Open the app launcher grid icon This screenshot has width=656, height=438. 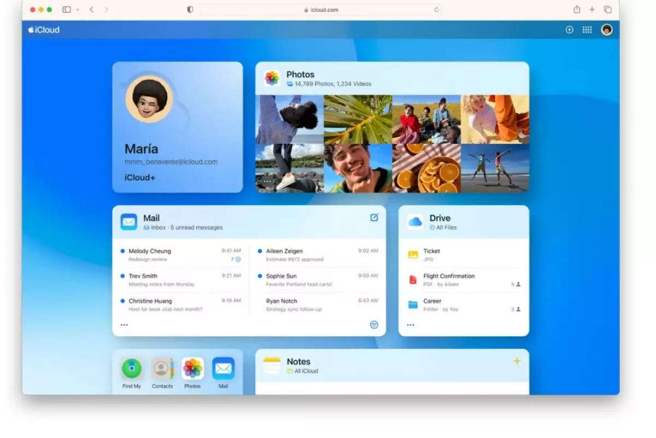pos(587,30)
